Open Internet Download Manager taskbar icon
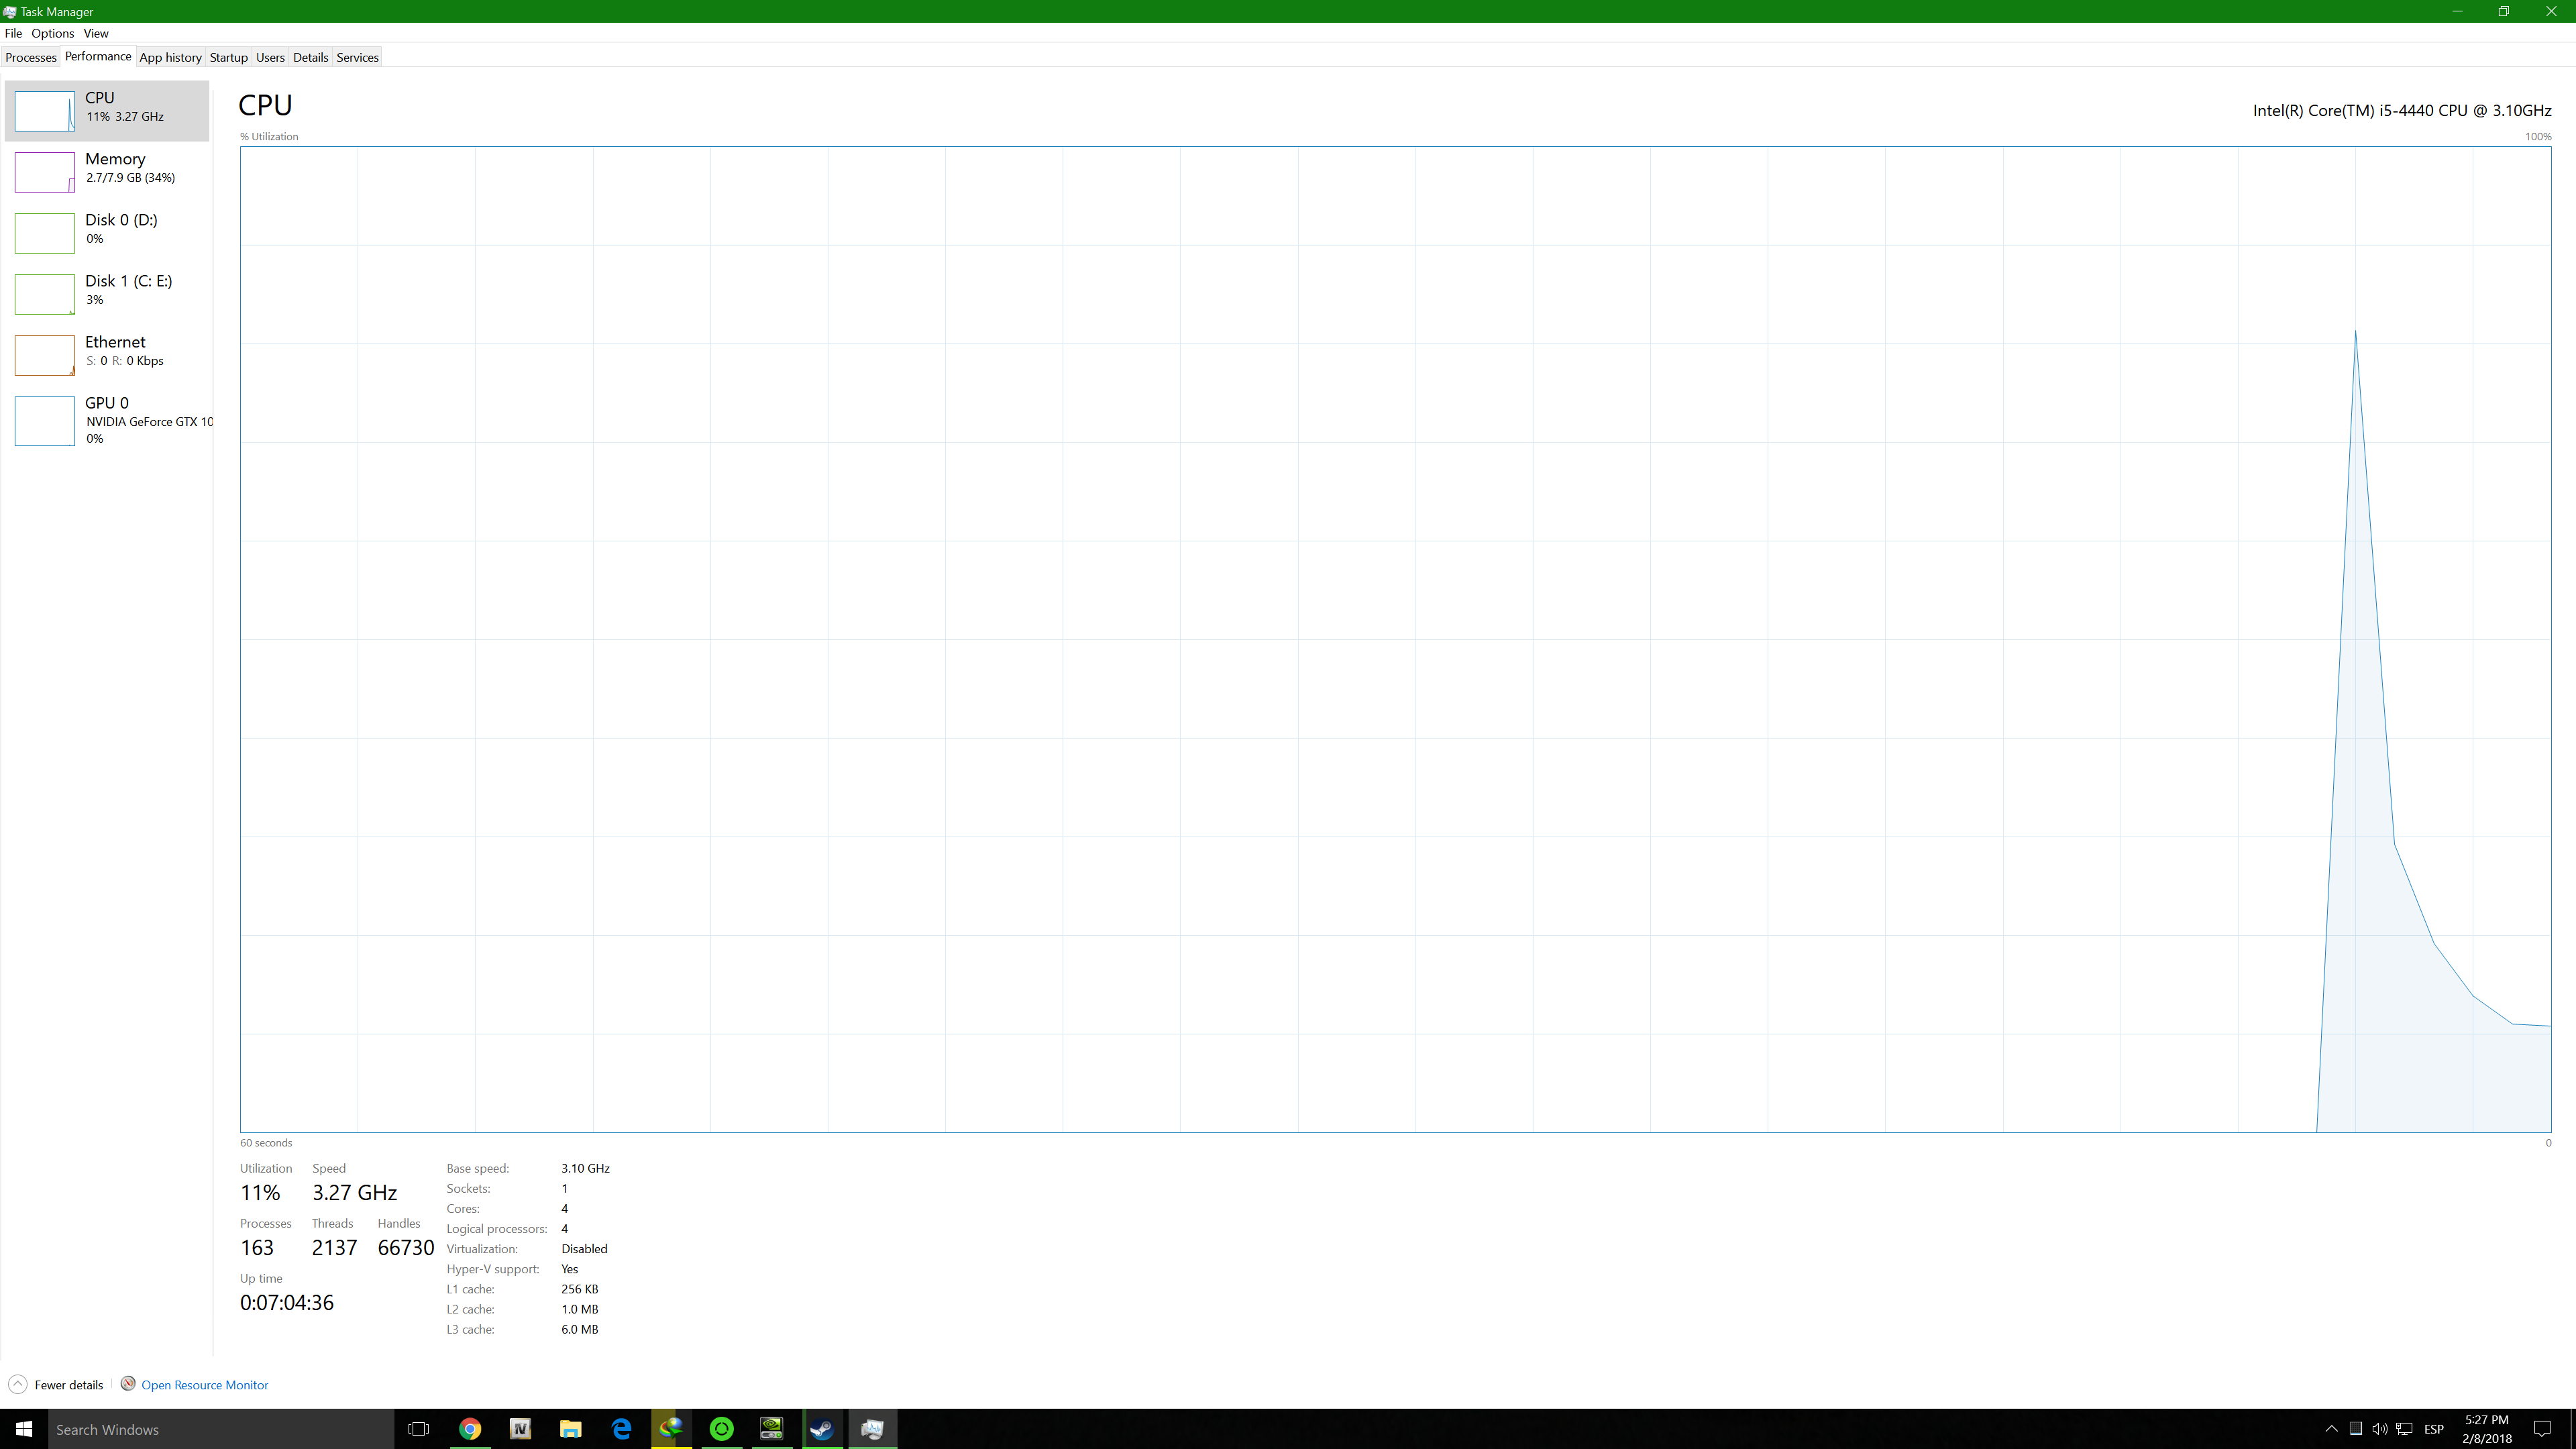Viewport: 2576px width, 1449px height. point(671,1429)
